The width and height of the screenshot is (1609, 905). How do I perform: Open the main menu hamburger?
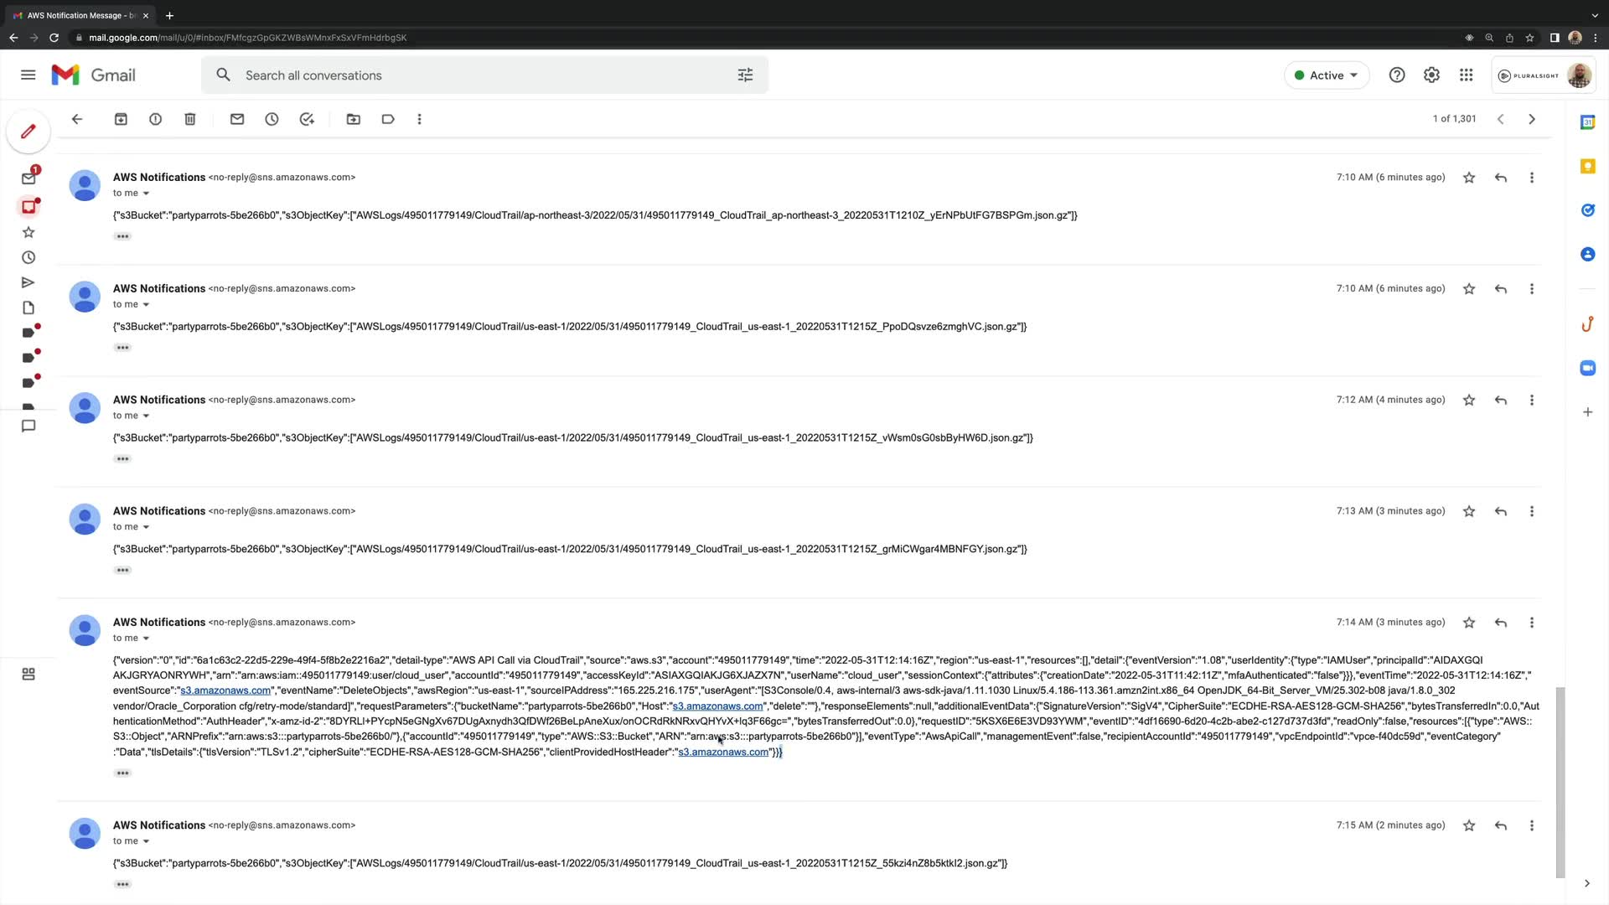point(28,75)
